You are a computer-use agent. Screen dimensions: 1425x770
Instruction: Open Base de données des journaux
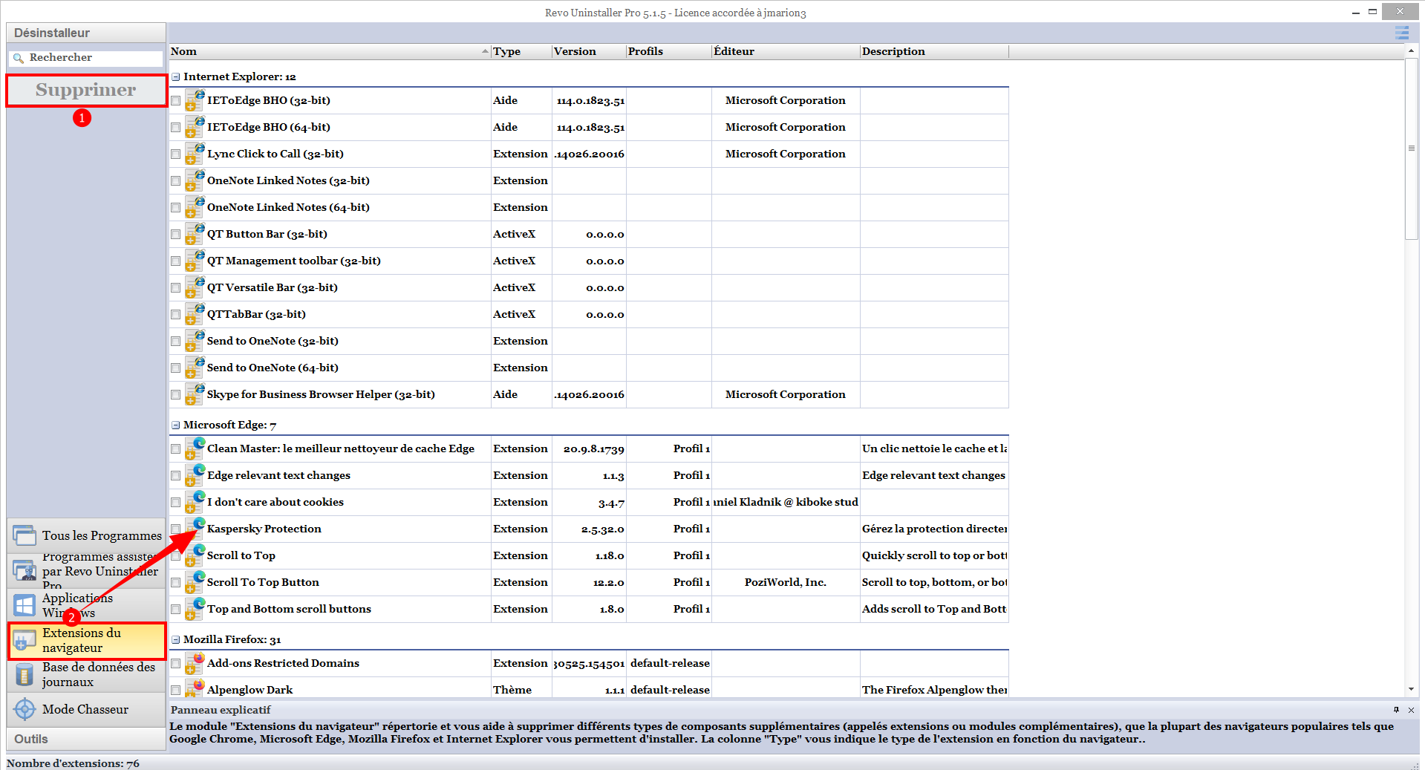tap(86, 674)
